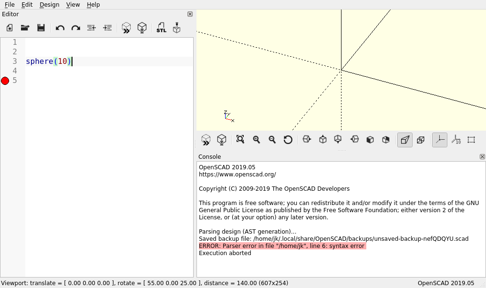The width and height of the screenshot is (486, 288).
Task: Click Save file icon in editor toolbar
Action: pos(41,28)
